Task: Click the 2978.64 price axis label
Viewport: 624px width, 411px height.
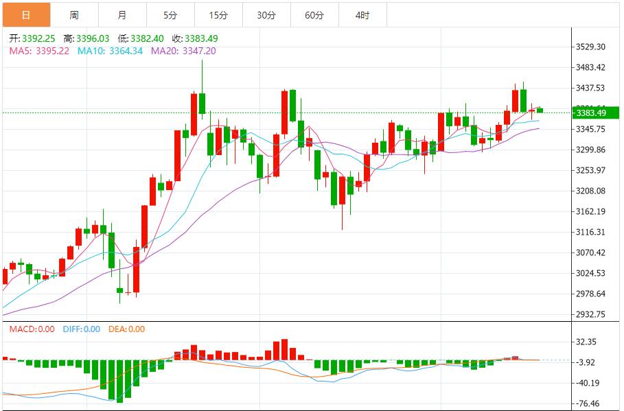Action: pyautogui.click(x=590, y=294)
